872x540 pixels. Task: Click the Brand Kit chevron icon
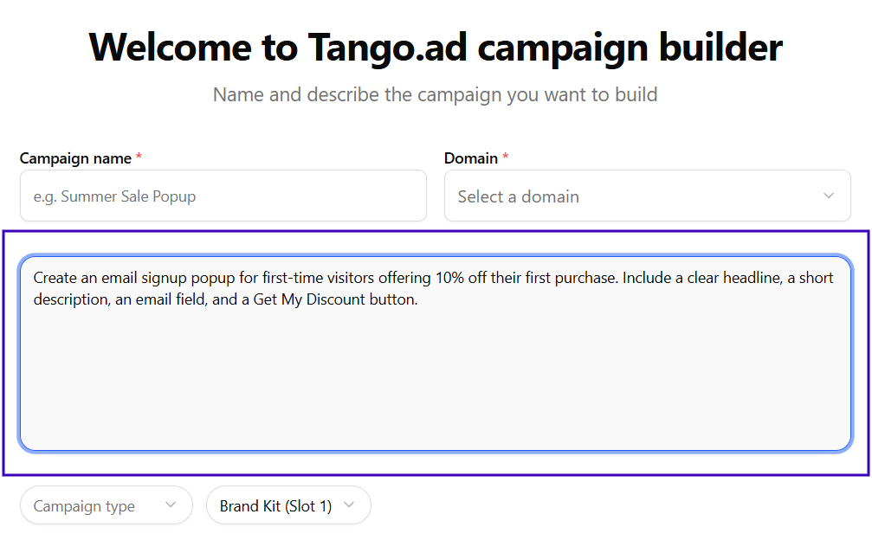coord(349,505)
